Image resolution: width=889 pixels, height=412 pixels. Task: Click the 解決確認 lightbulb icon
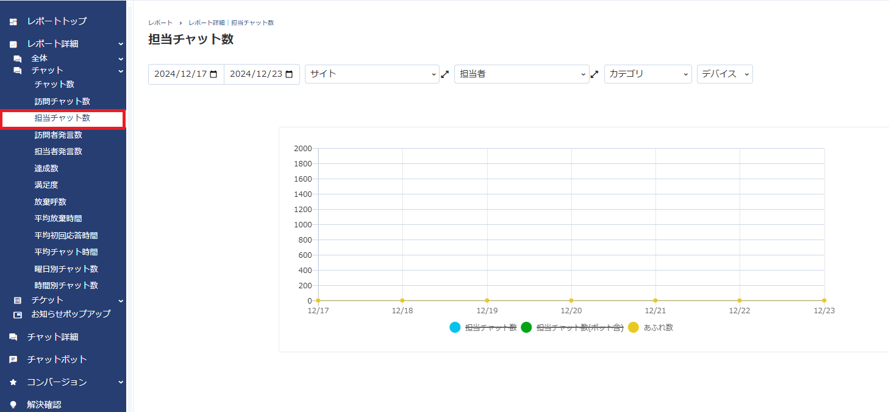point(13,405)
